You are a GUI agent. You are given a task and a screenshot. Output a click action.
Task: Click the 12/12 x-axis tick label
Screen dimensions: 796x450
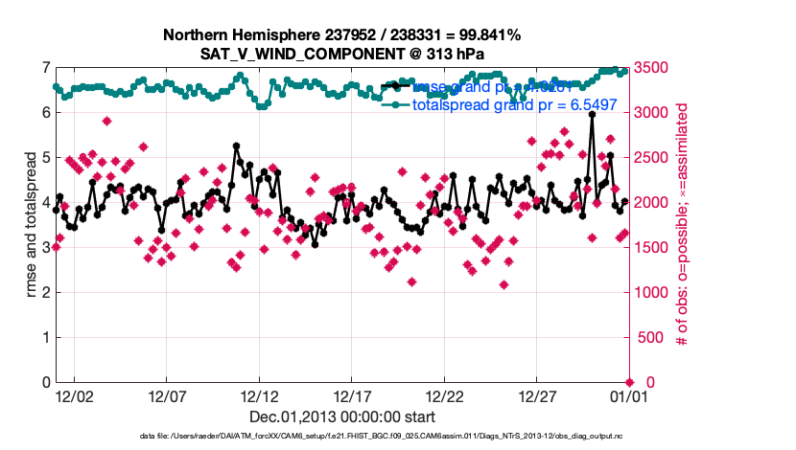pos(259,395)
